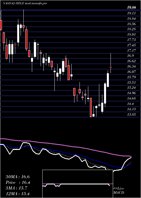
Task: Select the 16.07 axis value
Action: click(x=131, y=72)
